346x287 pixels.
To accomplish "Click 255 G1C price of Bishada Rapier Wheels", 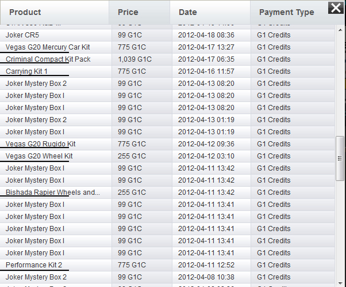I will [x=132, y=192].
